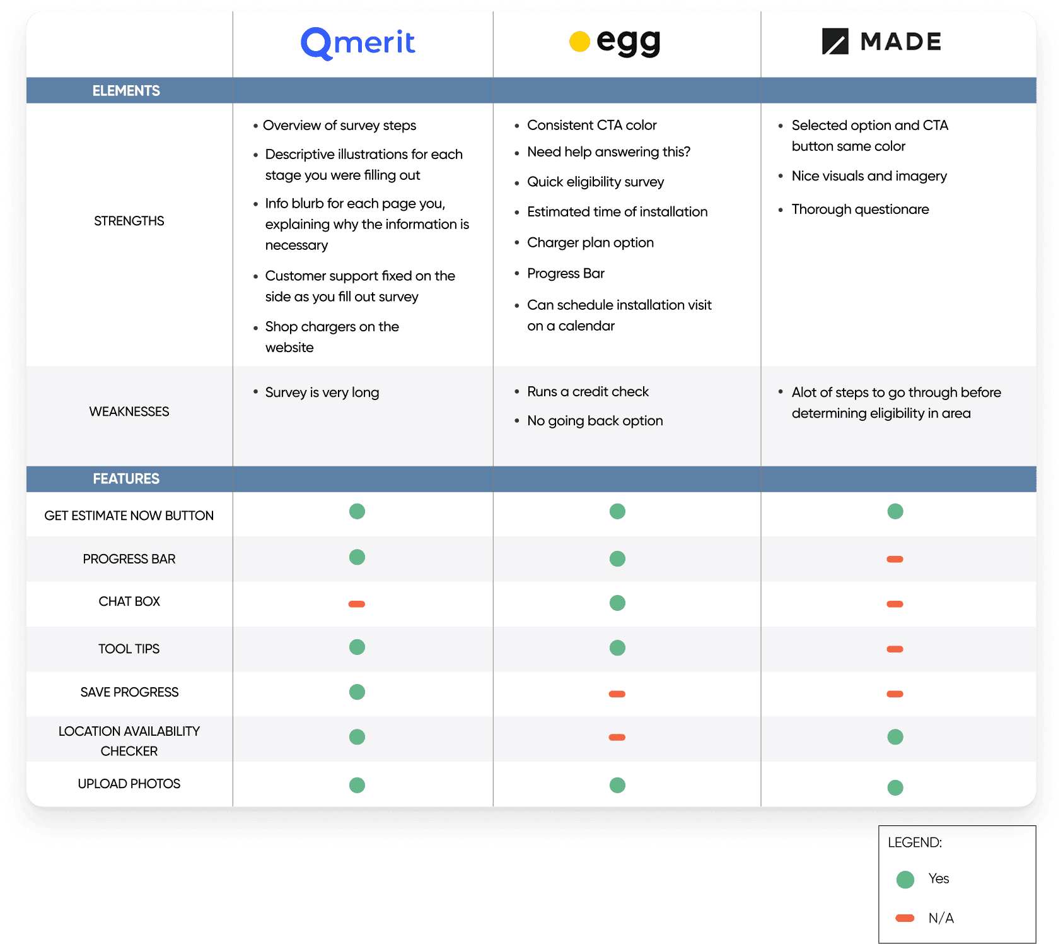Click egg's green dot in Progress Bar row
This screenshot has width=1063, height=944.
[x=617, y=558]
